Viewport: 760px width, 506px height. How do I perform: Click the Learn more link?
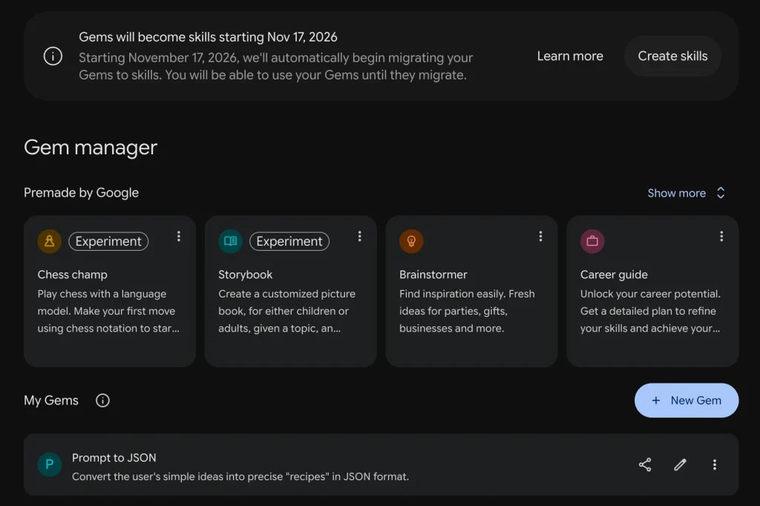pos(570,56)
